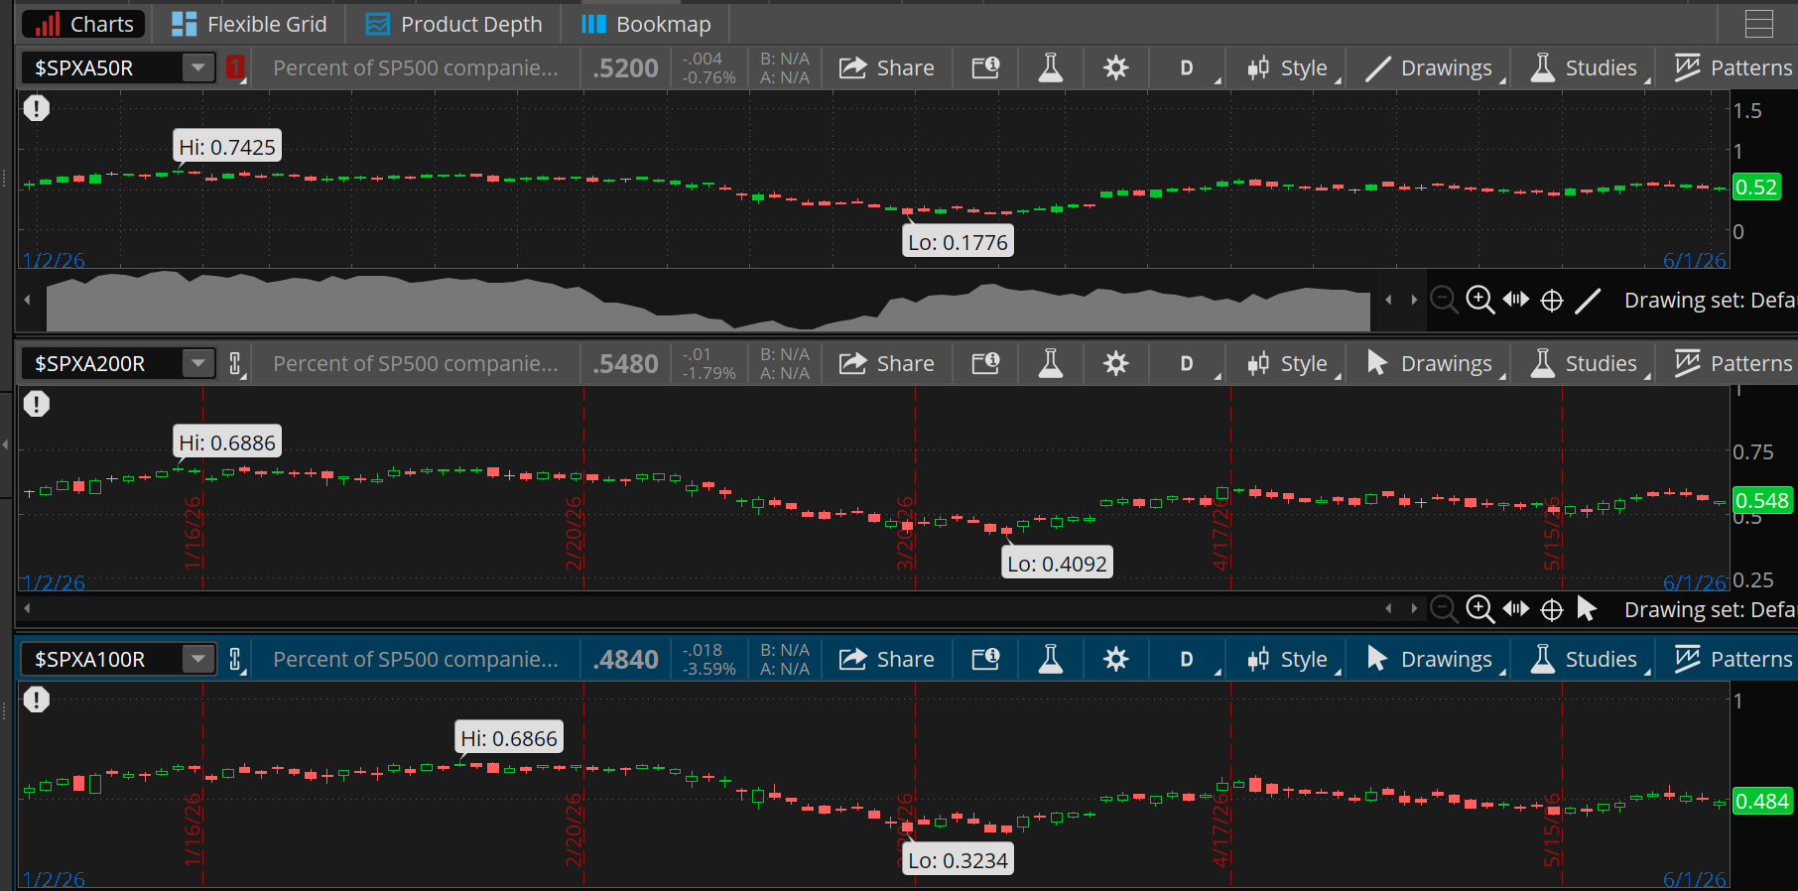Click the $SPXA100R symbol input field

[x=102, y=659]
